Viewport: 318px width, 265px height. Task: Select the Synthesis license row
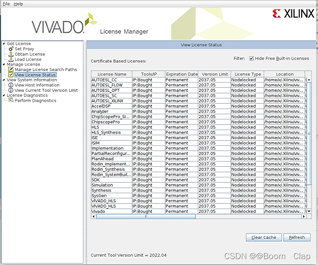tap(198, 190)
